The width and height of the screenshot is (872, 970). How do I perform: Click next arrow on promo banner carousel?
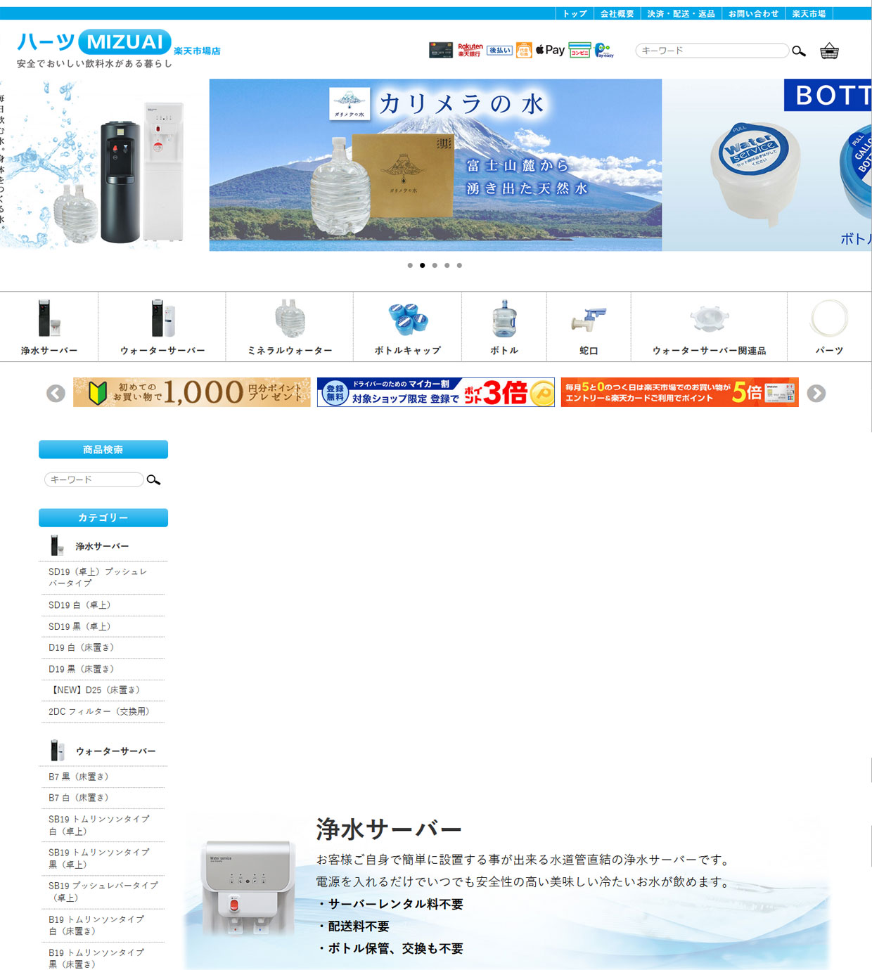pos(816,393)
